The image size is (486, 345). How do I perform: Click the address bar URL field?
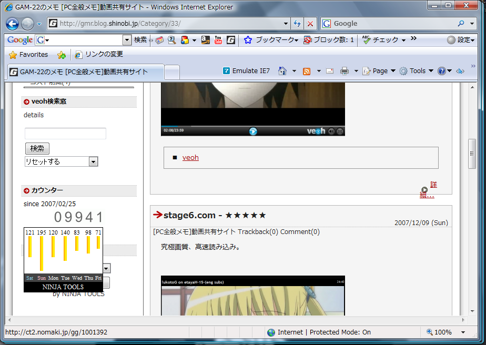(x=169, y=24)
